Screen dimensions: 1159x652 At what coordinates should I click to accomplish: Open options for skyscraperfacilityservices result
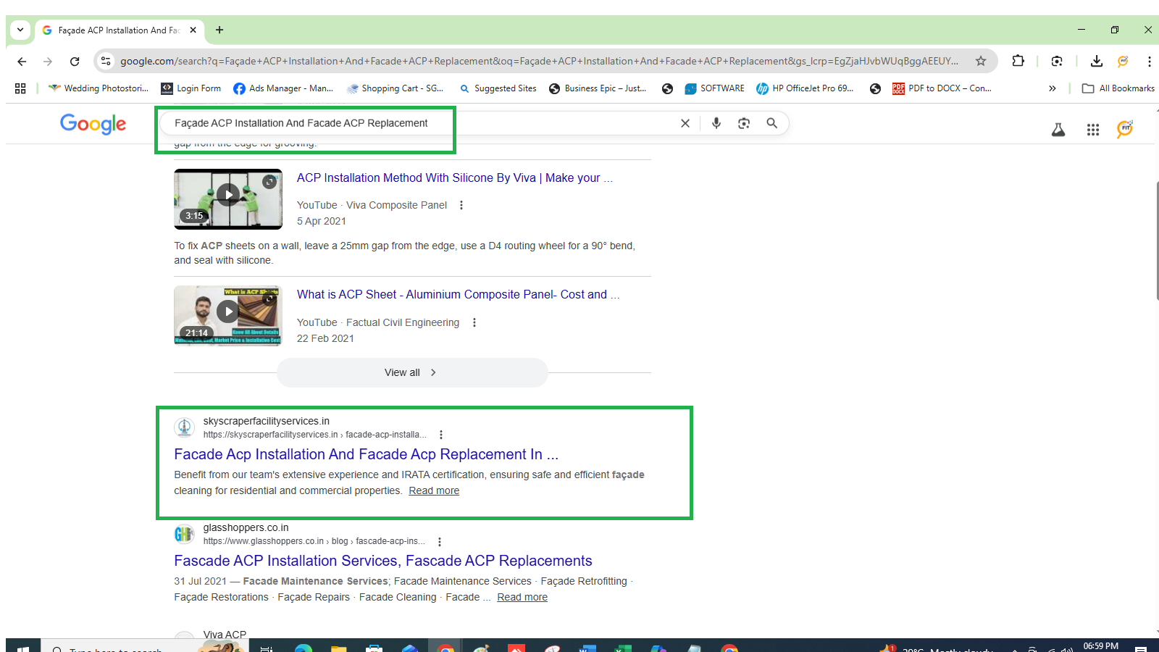(440, 435)
